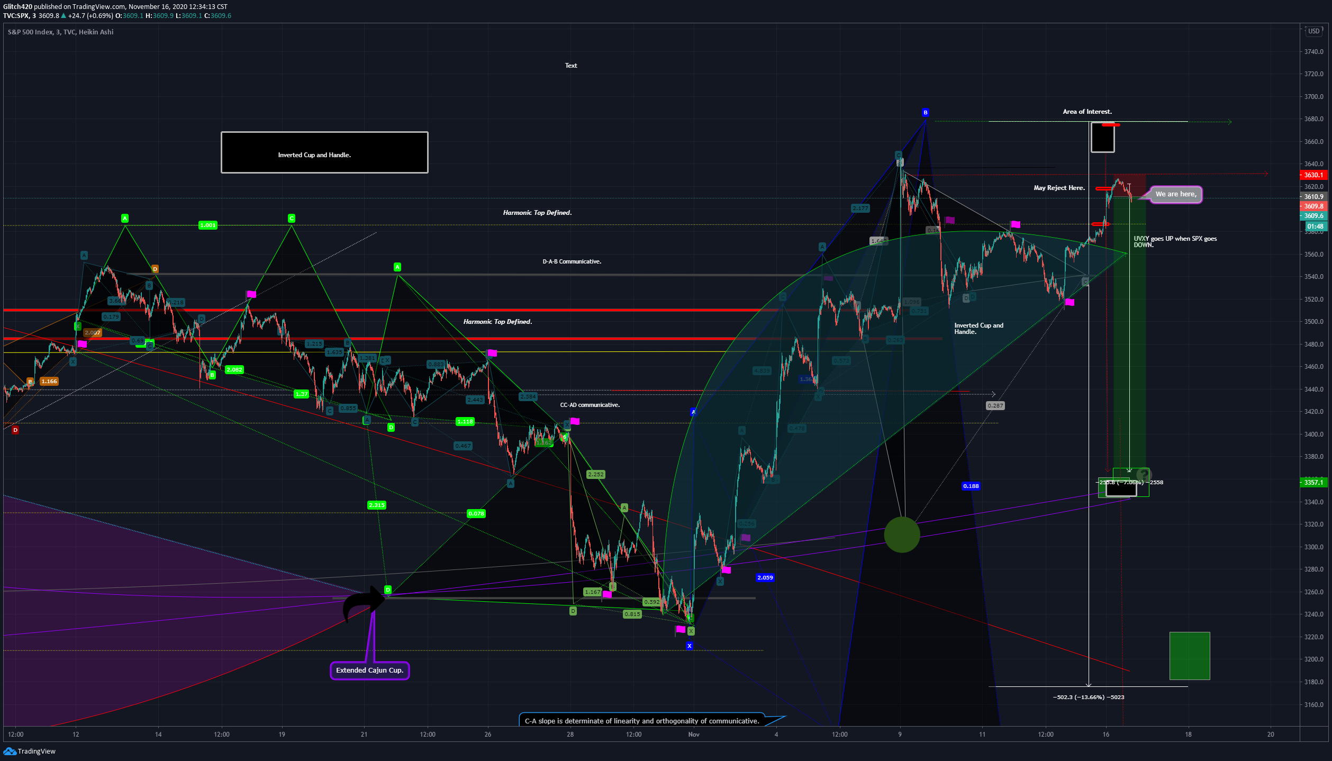The width and height of the screenshot is (1332, 761).
Task: Select the black boxed 'Inverted Cup and Handle.' label
Action: 324,152
